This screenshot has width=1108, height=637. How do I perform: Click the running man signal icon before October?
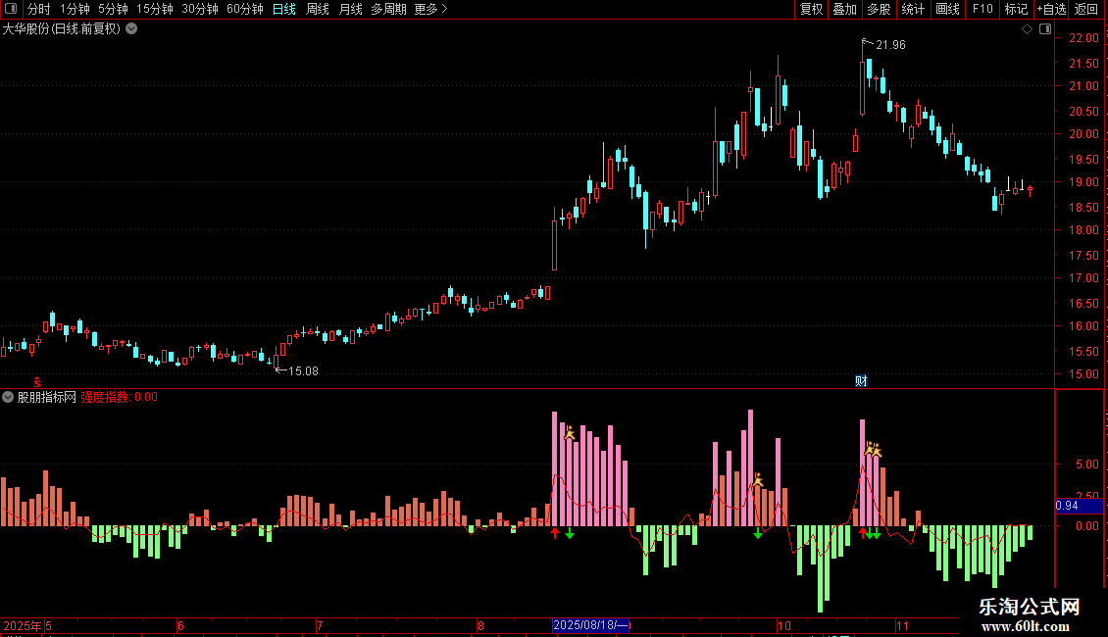pyautogui.click(x=758, y=480)
